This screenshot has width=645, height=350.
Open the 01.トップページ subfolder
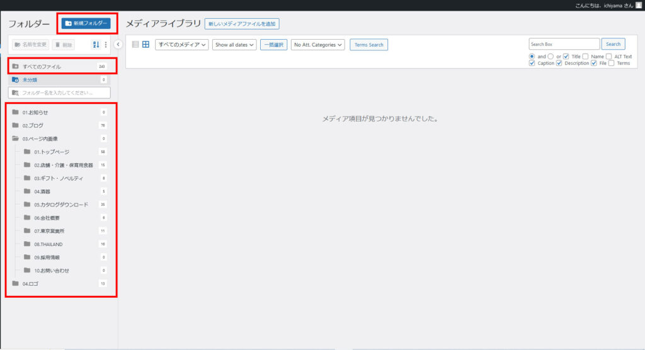coord(52,152)
